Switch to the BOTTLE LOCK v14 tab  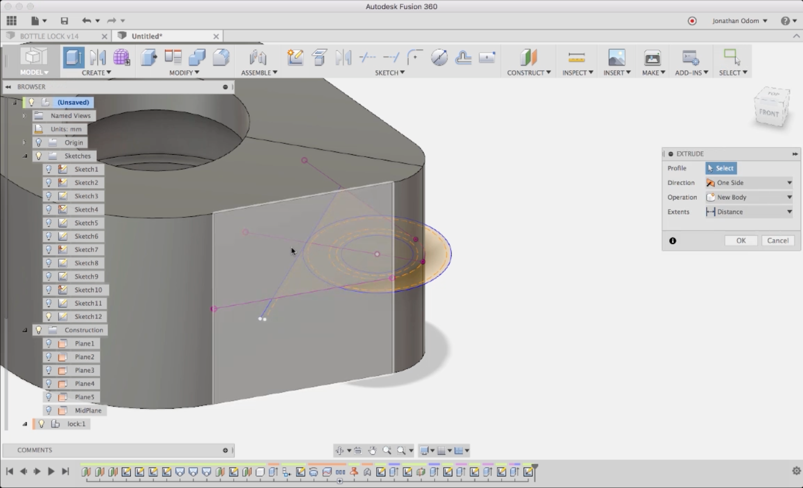pyautogui.click(x=49, y=36)
